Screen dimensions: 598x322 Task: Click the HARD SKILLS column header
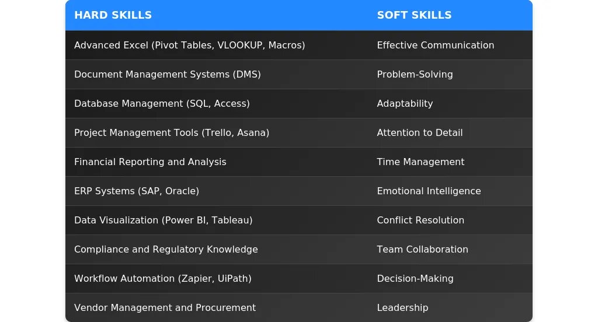click(113, 15)
